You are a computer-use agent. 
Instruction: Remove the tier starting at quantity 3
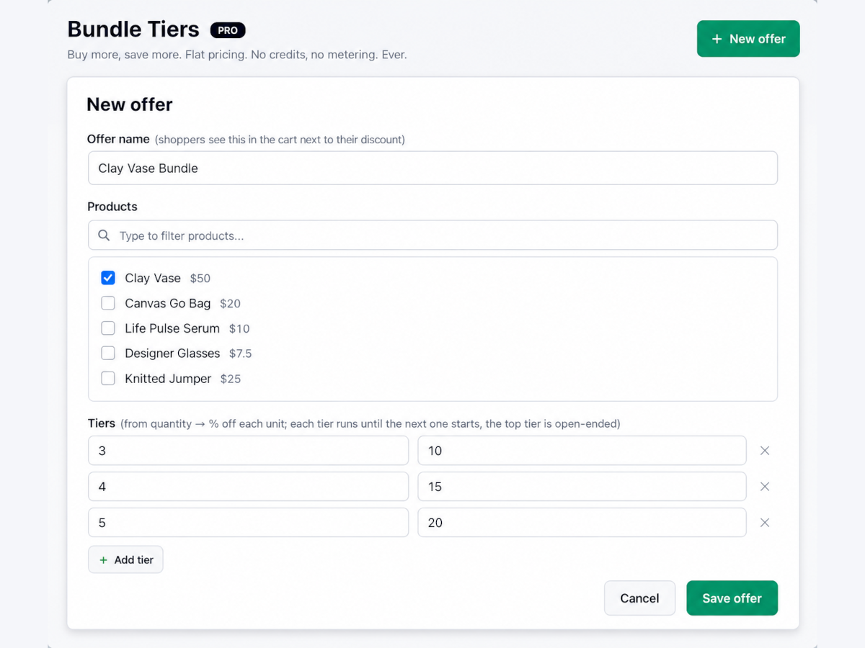(765, 451)
